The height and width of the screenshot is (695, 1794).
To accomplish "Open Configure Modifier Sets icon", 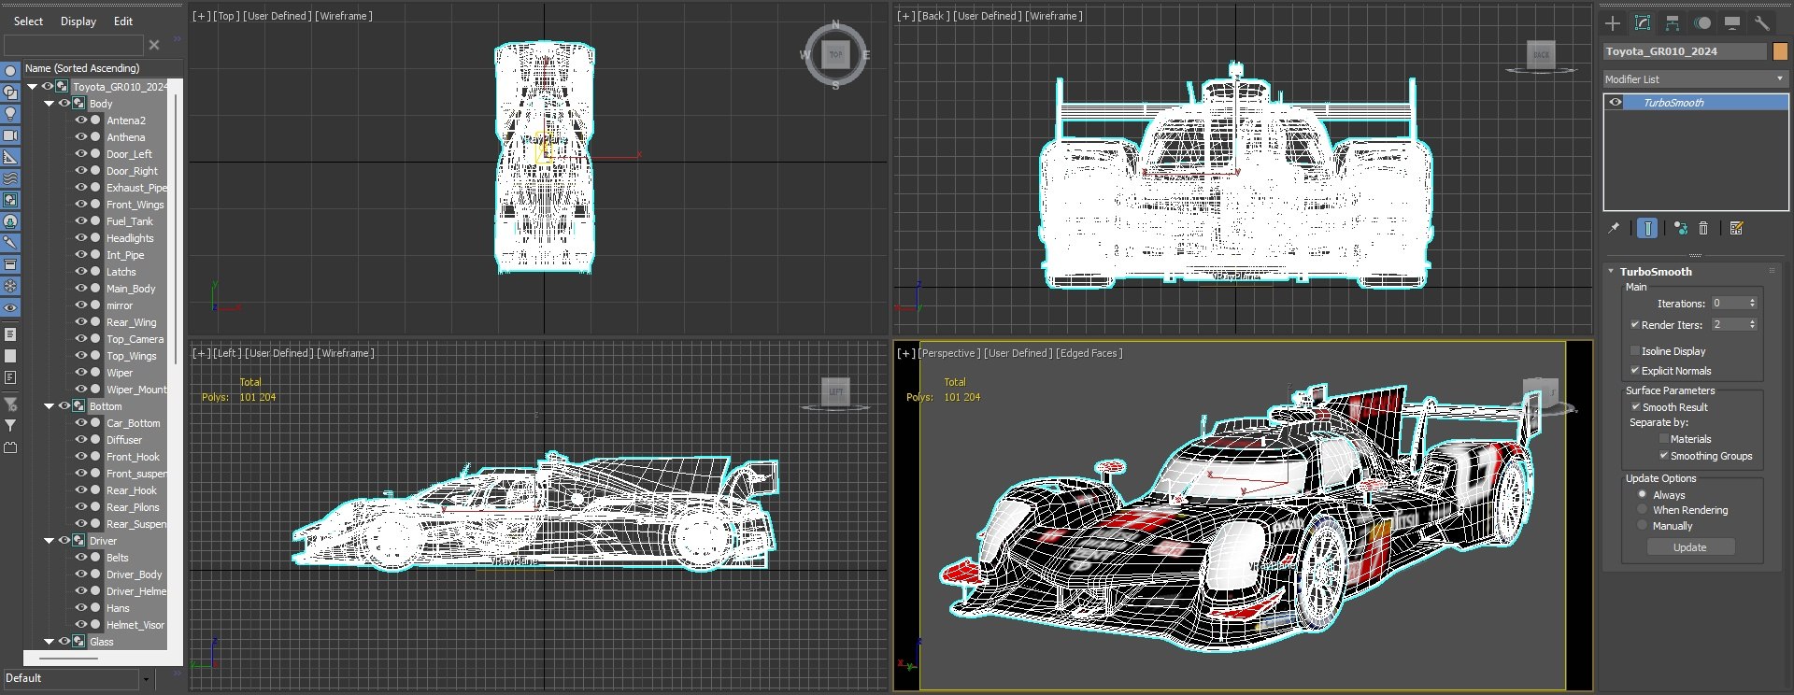I will tap(1736, 228).
